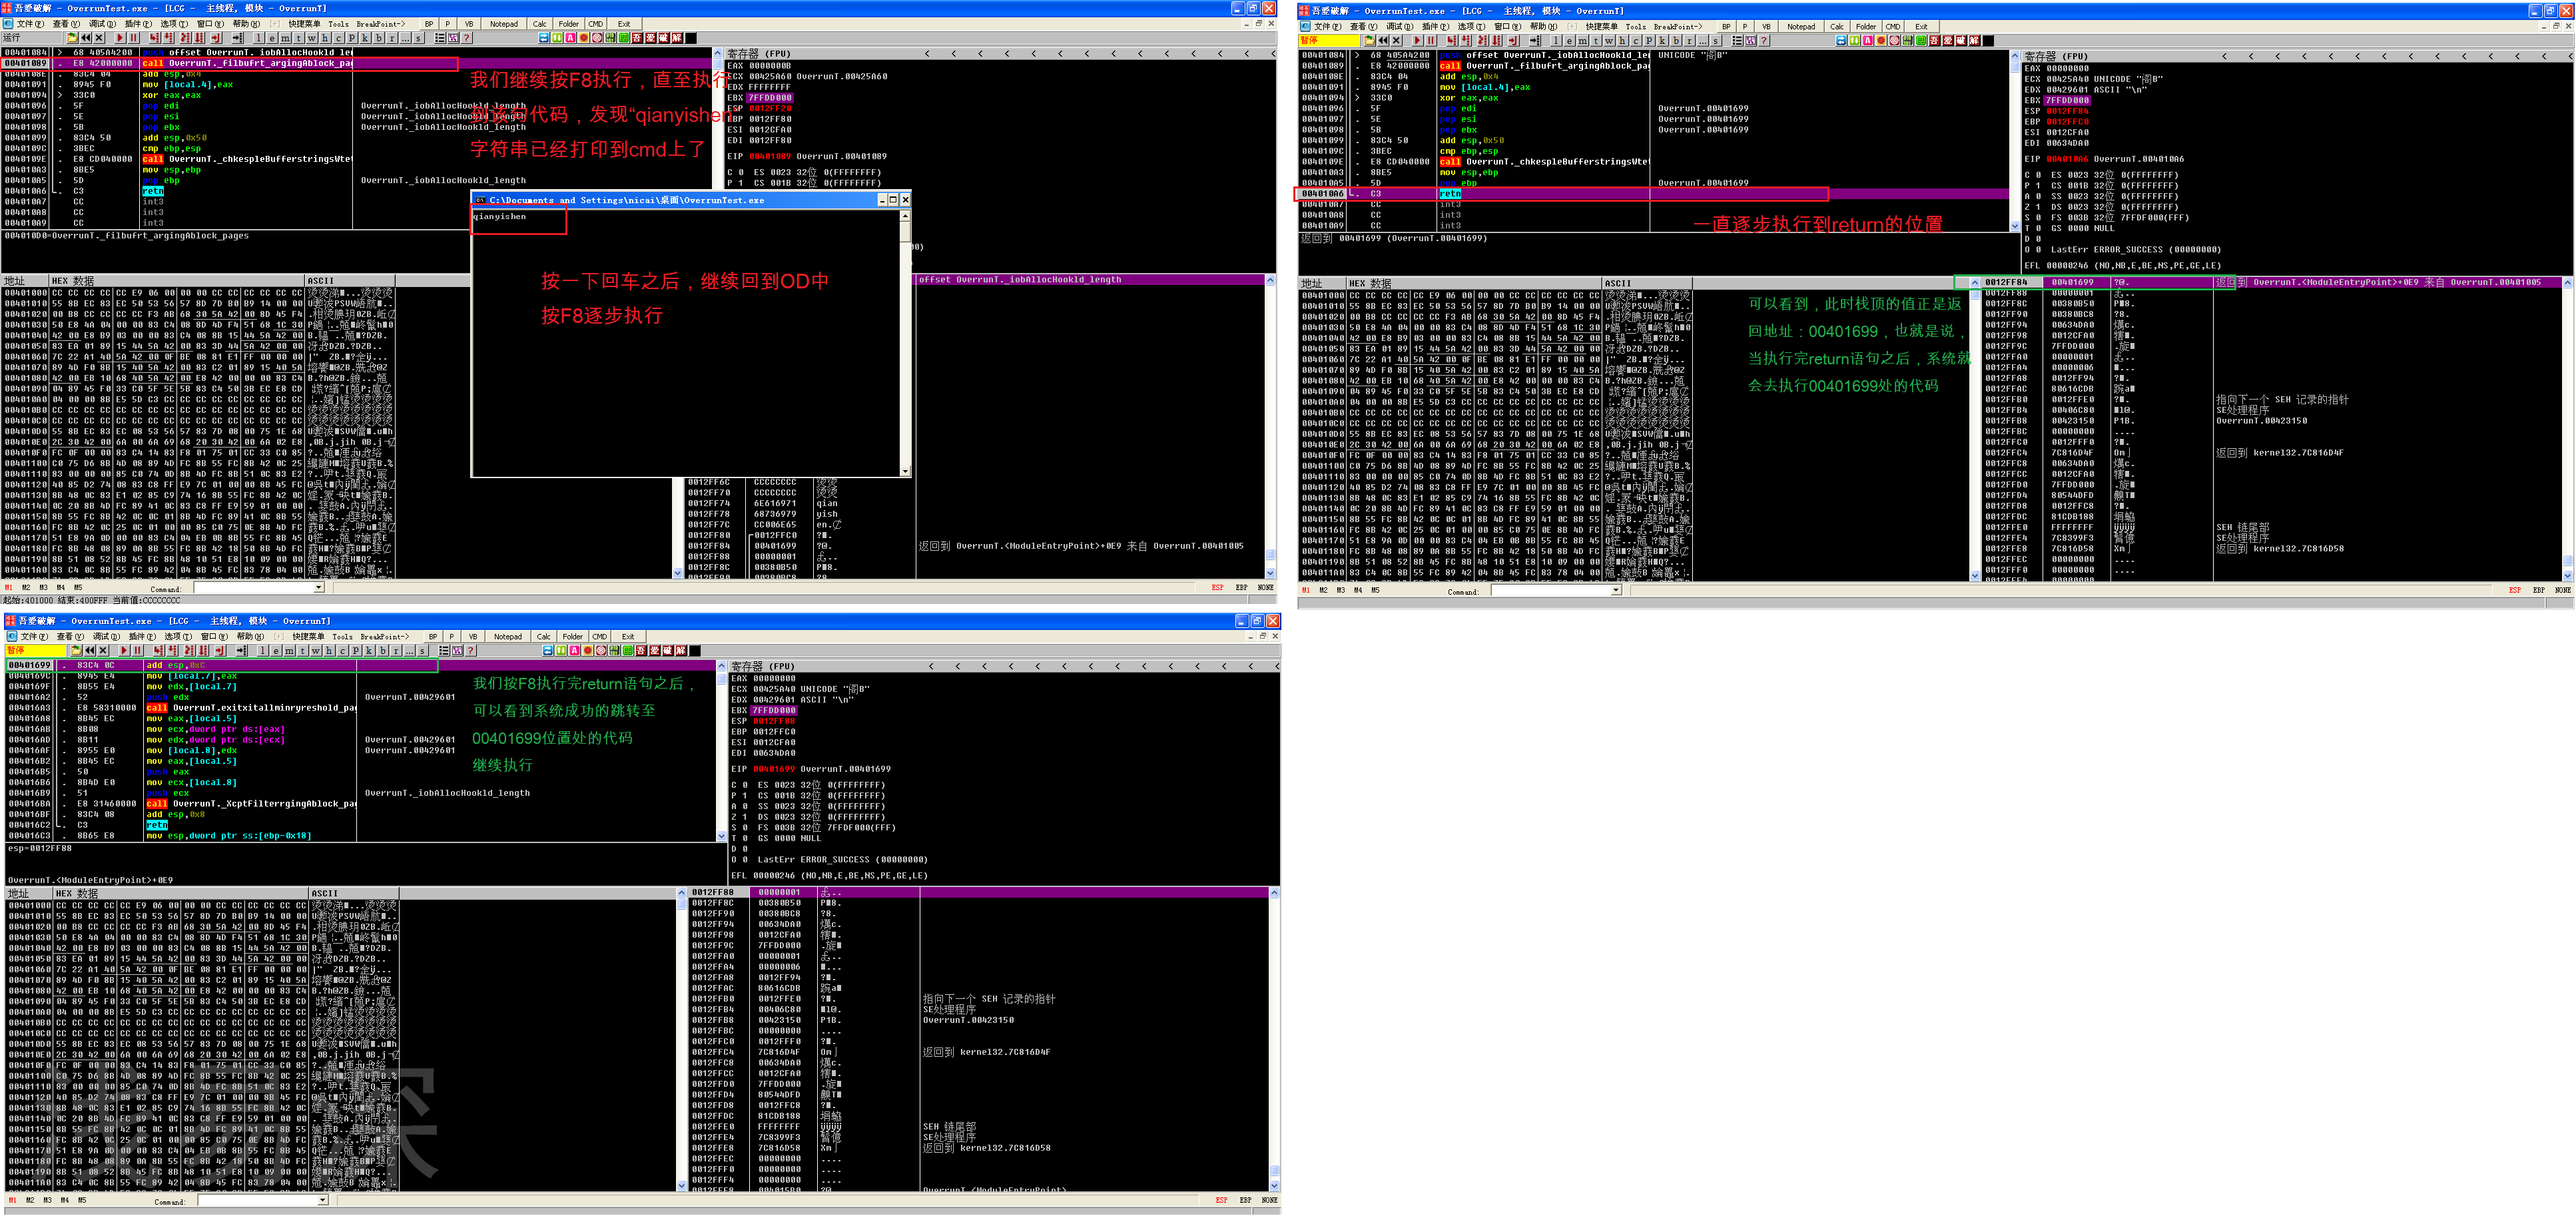
Task: Expand Command dropdown arrow in top-right window
Action: (x=1616, y=591)
